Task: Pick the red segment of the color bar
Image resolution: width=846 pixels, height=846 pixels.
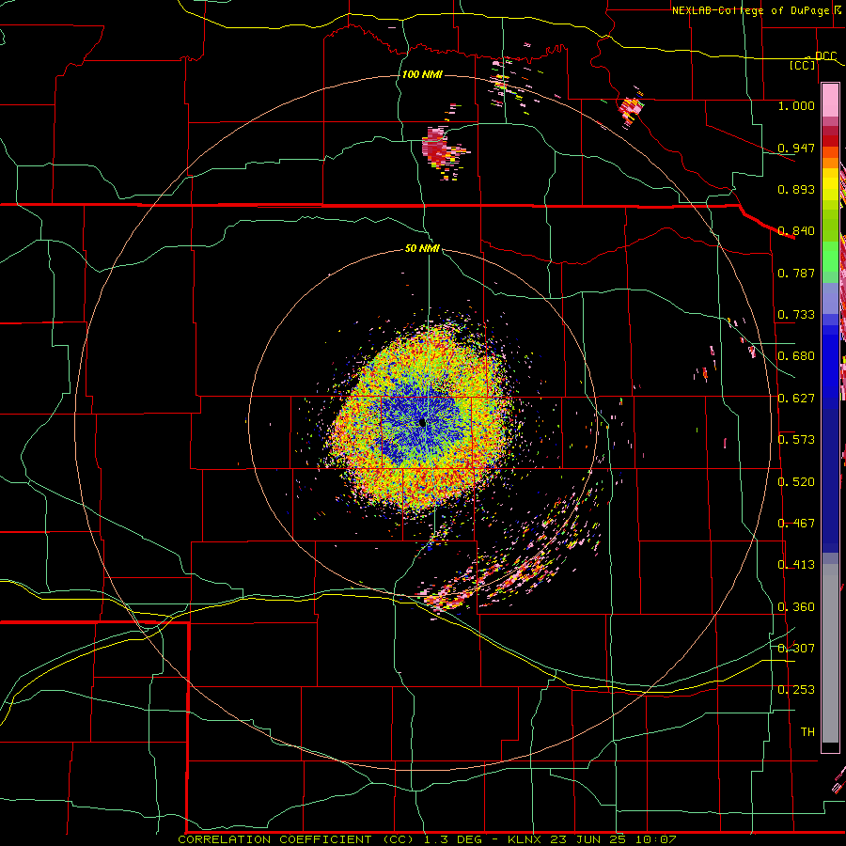Action: coord(830,141)
